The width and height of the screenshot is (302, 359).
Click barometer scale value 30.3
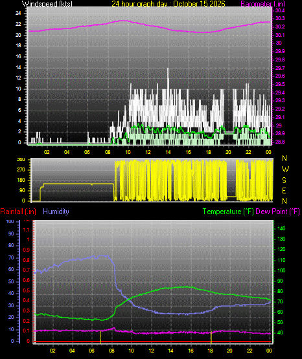point(280,18)
